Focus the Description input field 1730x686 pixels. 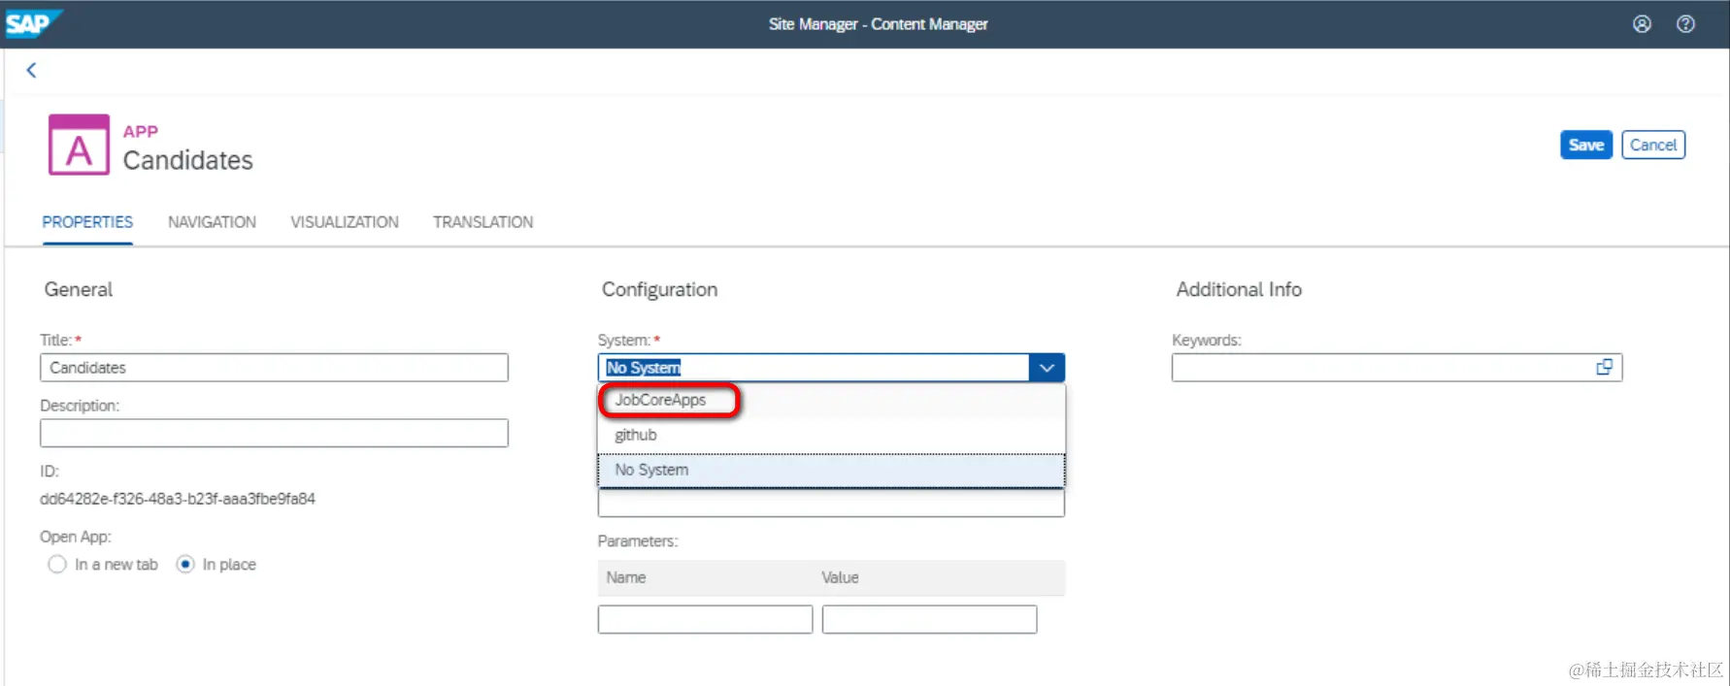274,433
